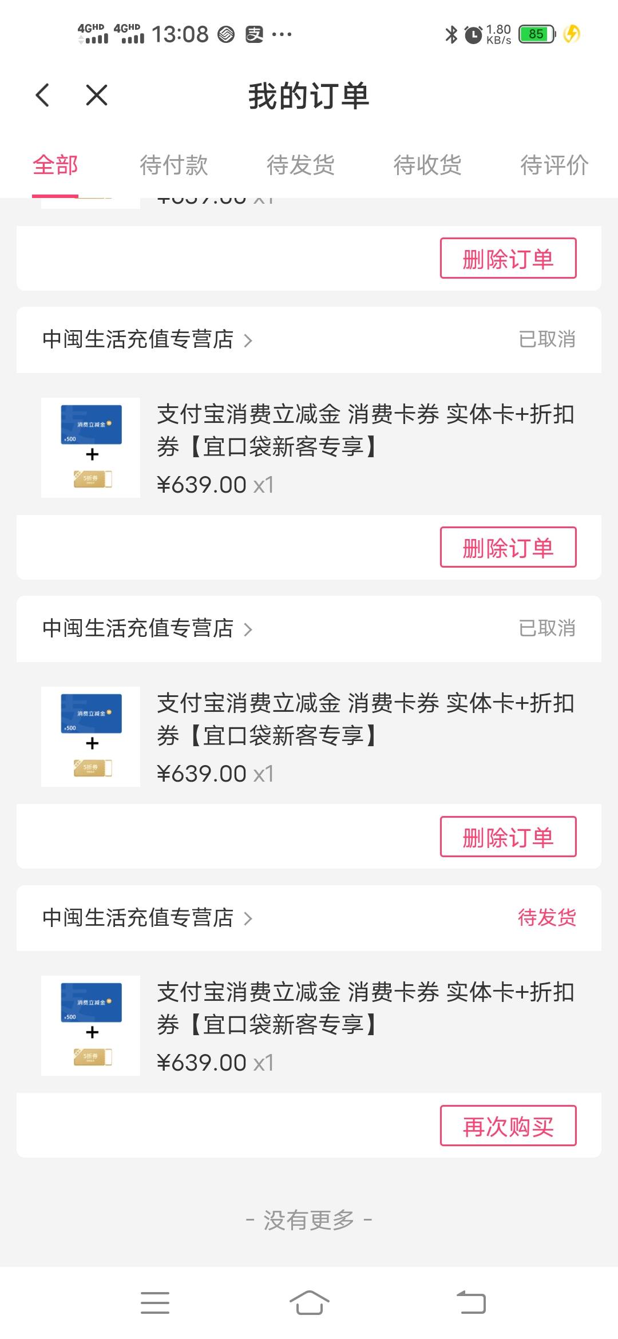618x1339 pixels.
Task: Switch to the 待付款 tab
Action: [173, 165]
